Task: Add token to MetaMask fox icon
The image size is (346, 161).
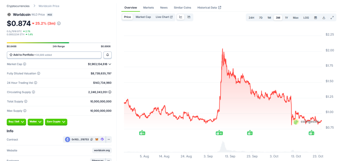Action: 97,139
